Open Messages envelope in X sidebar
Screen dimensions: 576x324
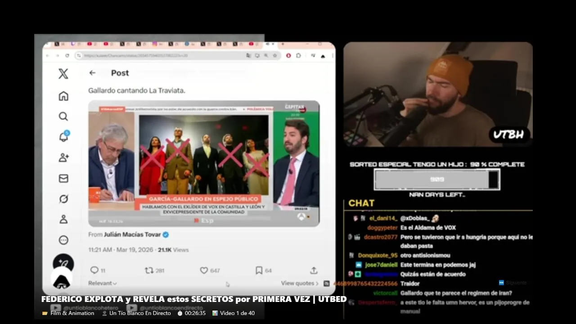[63, 178]
